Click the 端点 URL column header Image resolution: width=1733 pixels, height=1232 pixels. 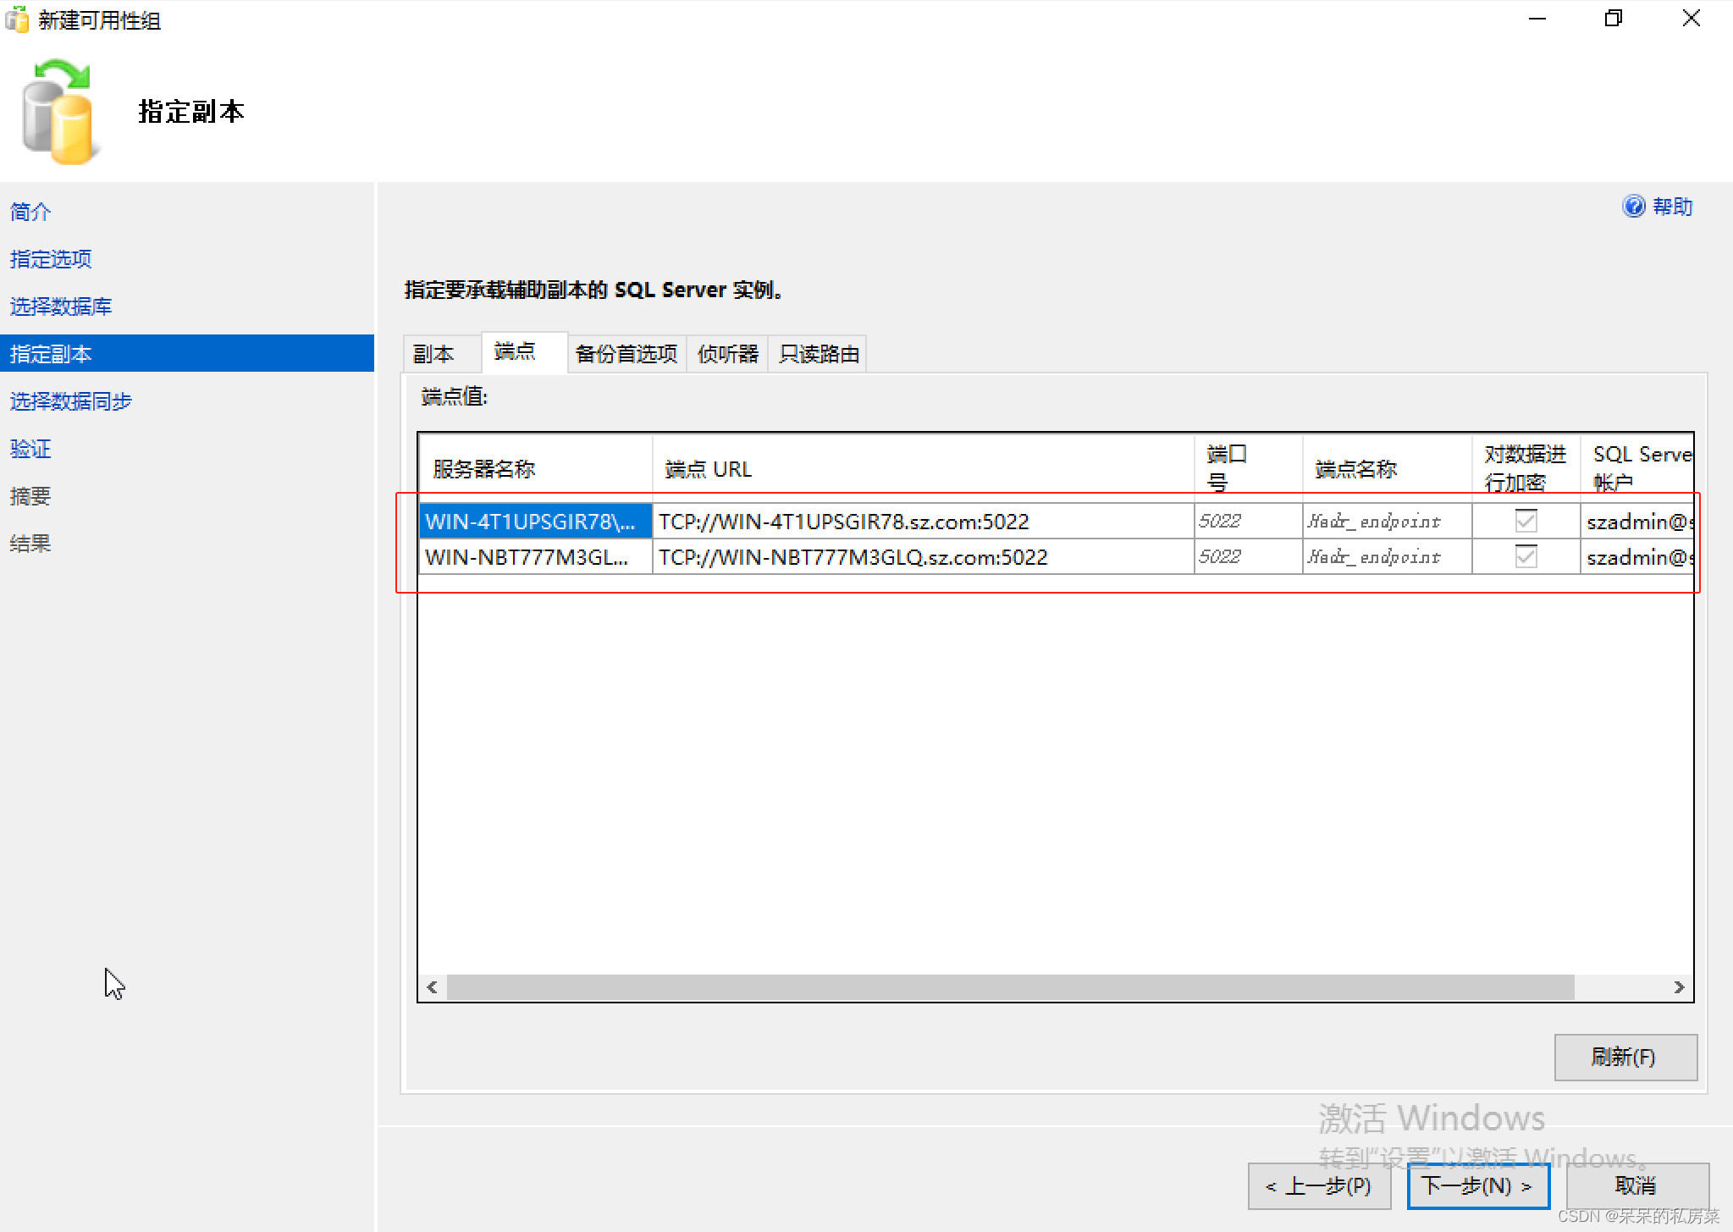click(x=922, y=468)
